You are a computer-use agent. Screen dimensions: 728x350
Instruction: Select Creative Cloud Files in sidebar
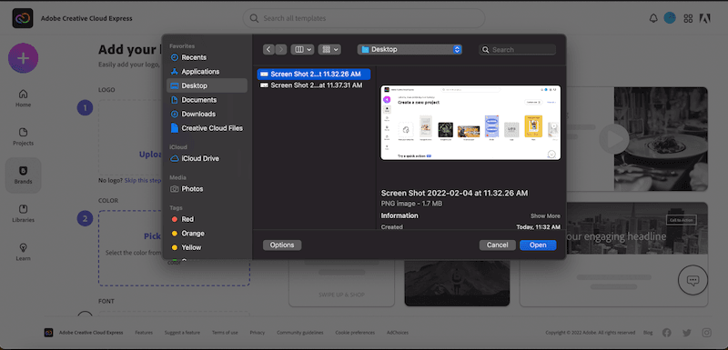[207, 128]
